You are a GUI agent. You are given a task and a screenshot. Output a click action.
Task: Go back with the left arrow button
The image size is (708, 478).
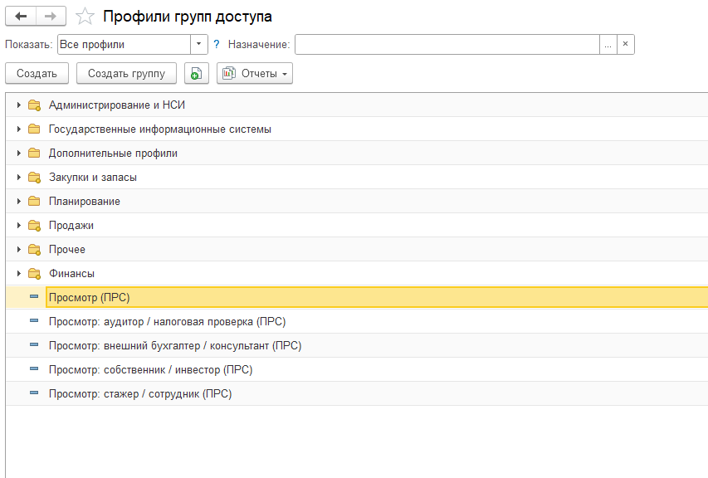pos(21,17)
